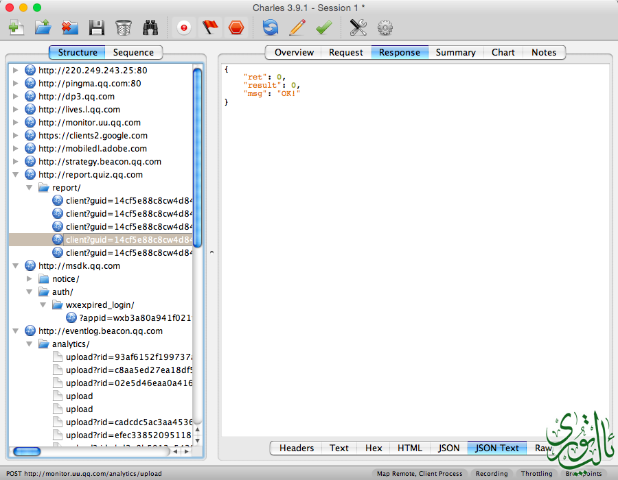Click the tree scroll right arrow
Image resolution: width=618 pixels, height=480 pixels.
(x=187, y=452)
